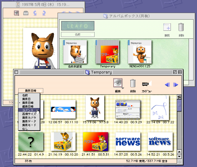Click the printer icon in the 1997 photo window
The height and width of the screenshot is (167, 197).
(26, 13)
